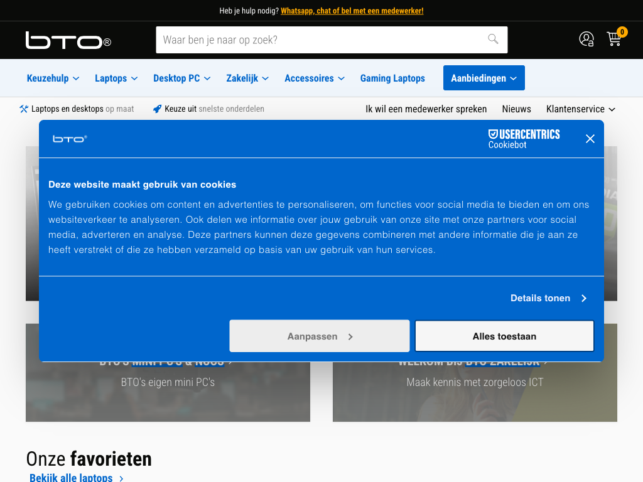This screenshot has width=643, height=482.
Task: Click 'Keuze uit snelste onderdelen' text
Action: pyautogui.click(x=214, y=109)
